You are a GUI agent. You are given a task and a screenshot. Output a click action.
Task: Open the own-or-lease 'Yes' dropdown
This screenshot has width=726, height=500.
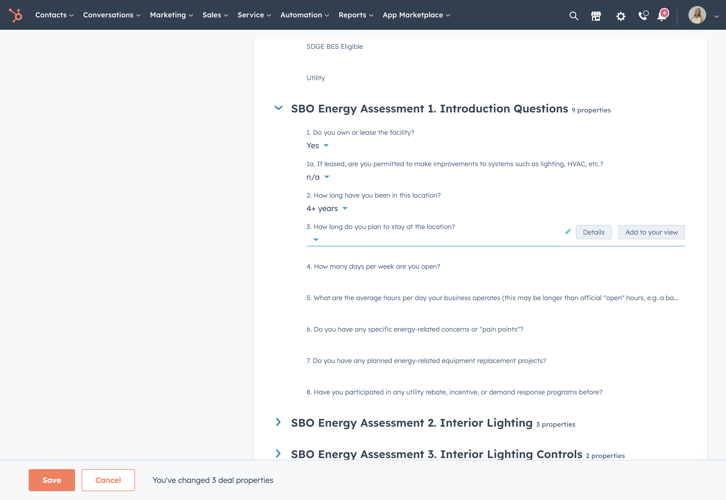coord(317,146)
